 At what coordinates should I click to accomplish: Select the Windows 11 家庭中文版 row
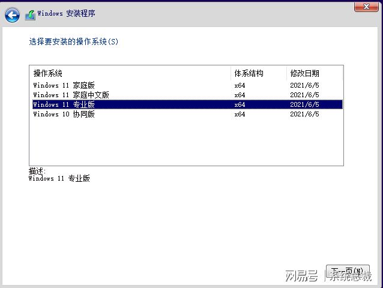tap(187, 95)
